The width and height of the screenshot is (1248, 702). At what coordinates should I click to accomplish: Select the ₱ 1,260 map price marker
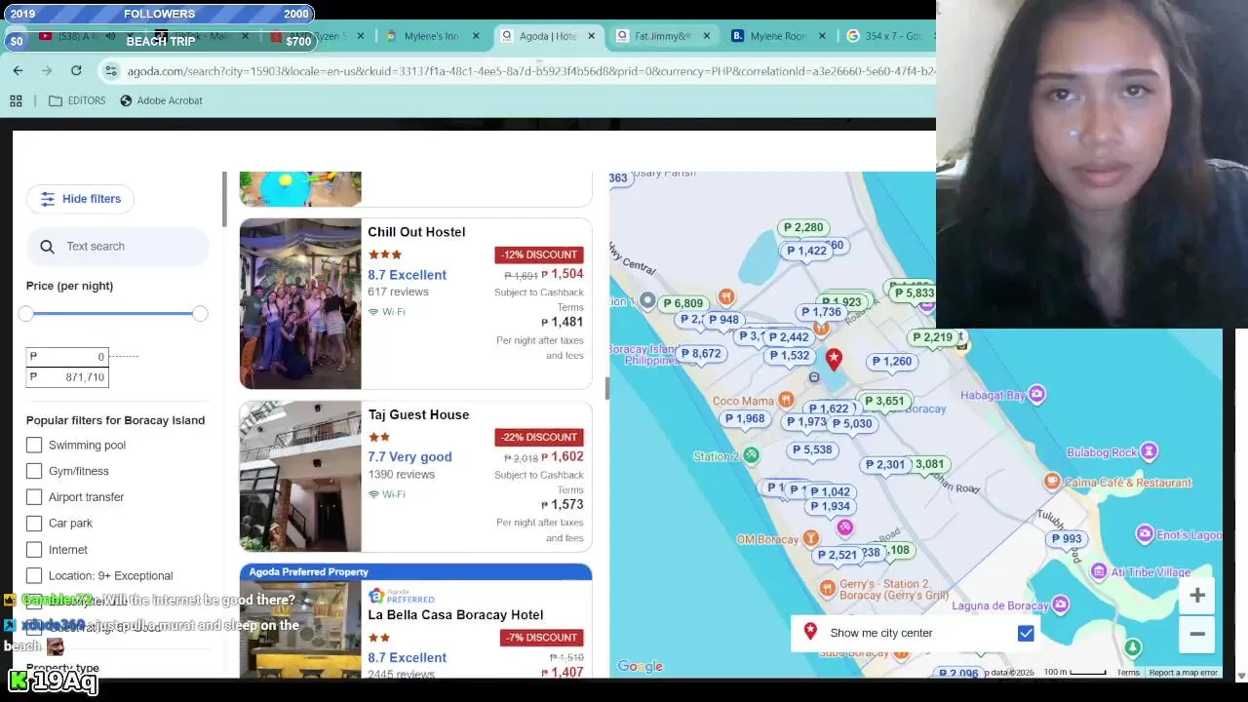click(892, 362)
